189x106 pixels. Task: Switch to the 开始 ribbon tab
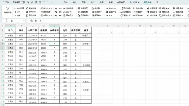pyautogui.click(x=66, y=2)
